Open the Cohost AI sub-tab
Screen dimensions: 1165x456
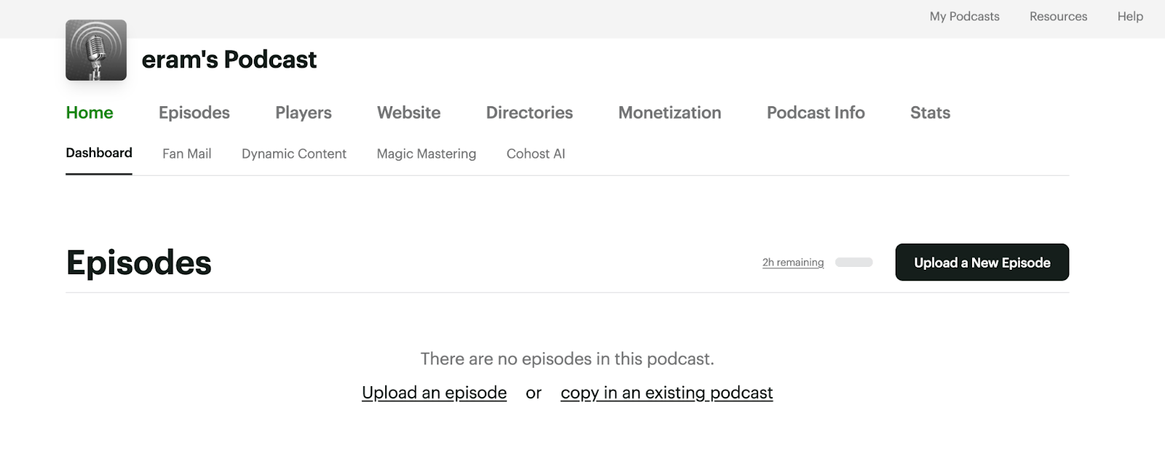[x=536, y=153]
